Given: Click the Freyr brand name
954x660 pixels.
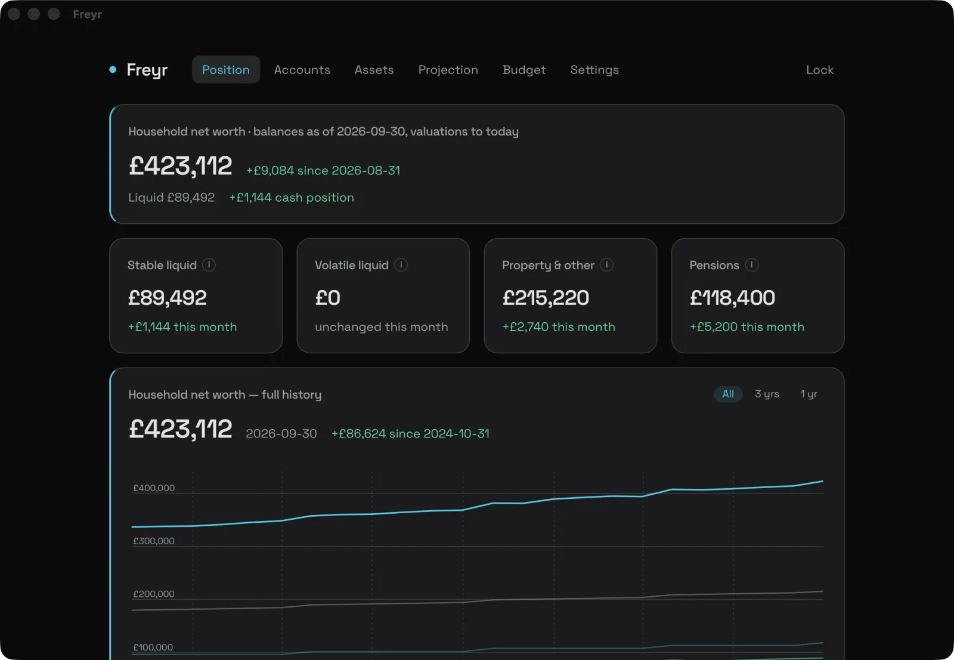Looking at the screenshot, I should [x=147, y=70].
